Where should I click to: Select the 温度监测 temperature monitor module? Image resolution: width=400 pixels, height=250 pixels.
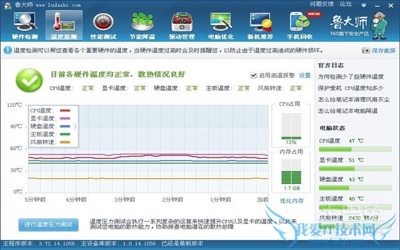pos(64,26)
